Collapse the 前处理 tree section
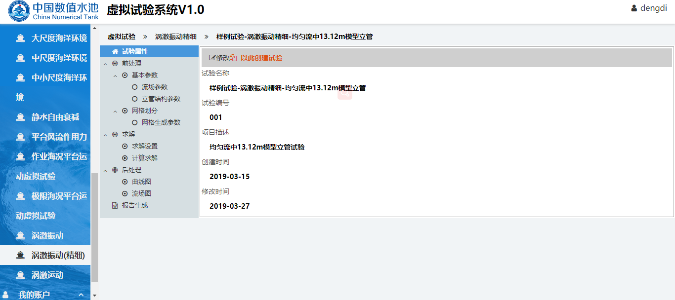The width and height of the screenshot is (675, 300). 105,64
